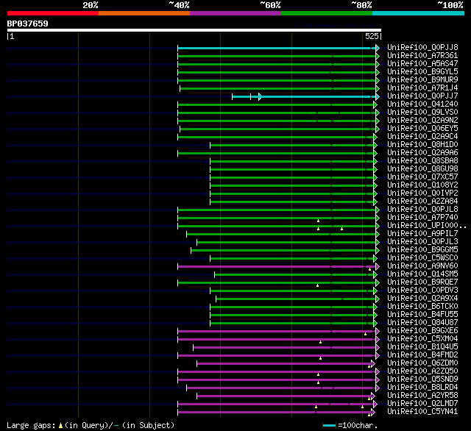Click label UniRef100_C5WSC0

pos(422,258)
